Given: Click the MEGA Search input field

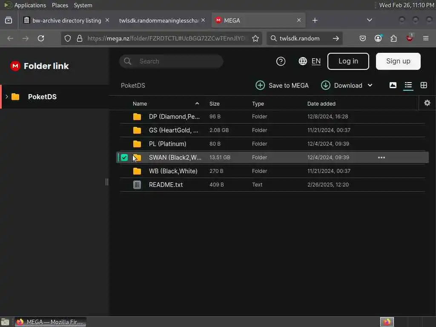Looking at the screenshot, I should 171,61.
